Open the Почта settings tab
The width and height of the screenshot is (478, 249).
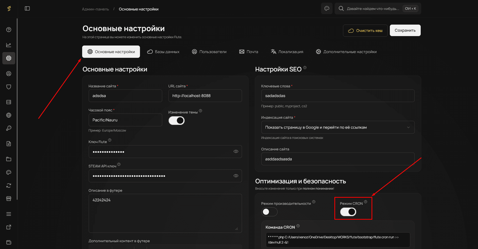point(249,52)
